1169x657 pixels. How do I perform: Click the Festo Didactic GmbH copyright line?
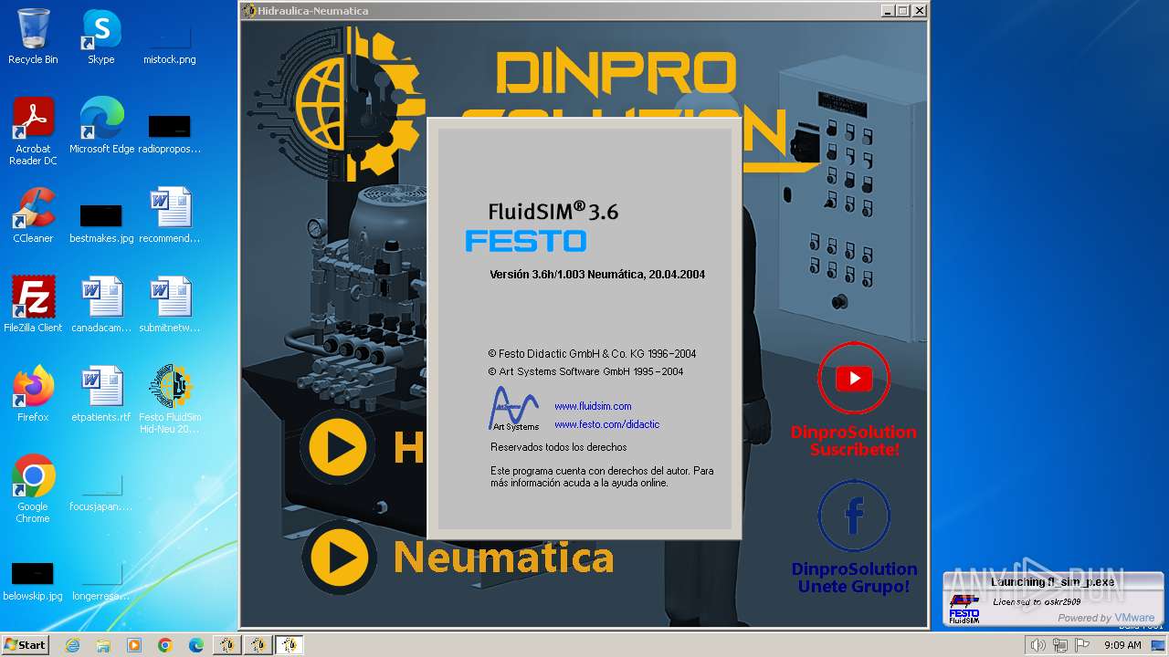pyautogui.click(x=592, y=353)
